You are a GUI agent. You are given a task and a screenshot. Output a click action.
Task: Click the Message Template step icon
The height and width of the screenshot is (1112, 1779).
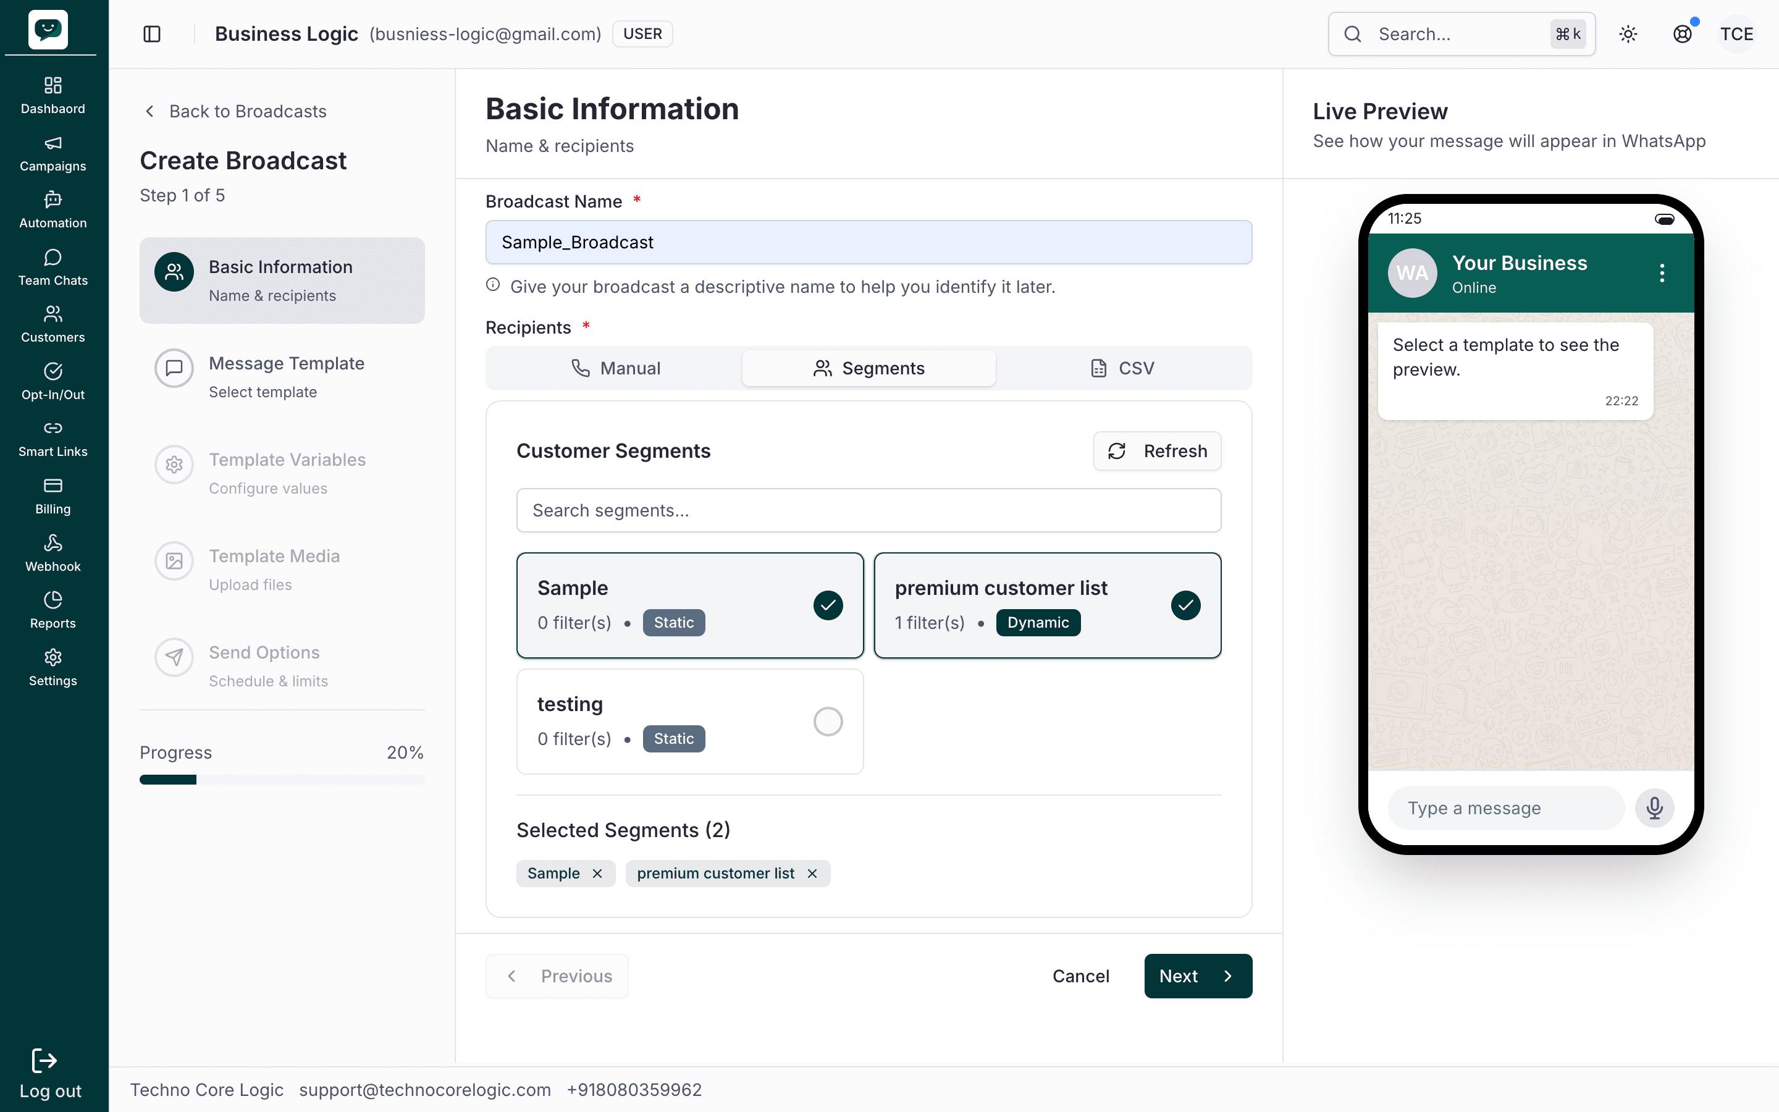coord(174,368)
